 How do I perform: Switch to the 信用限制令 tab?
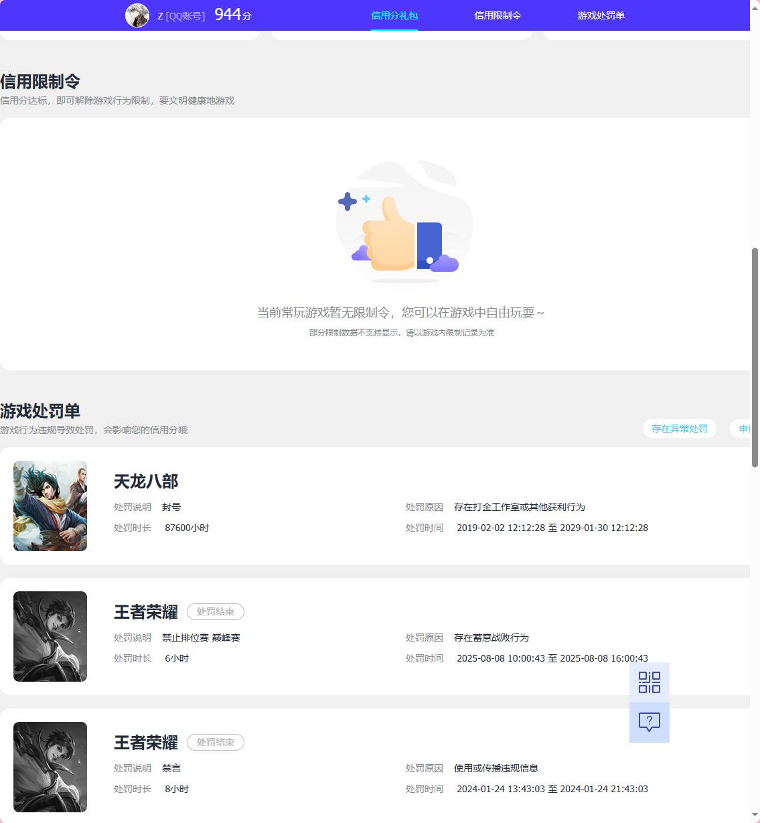tap(498, 15)
